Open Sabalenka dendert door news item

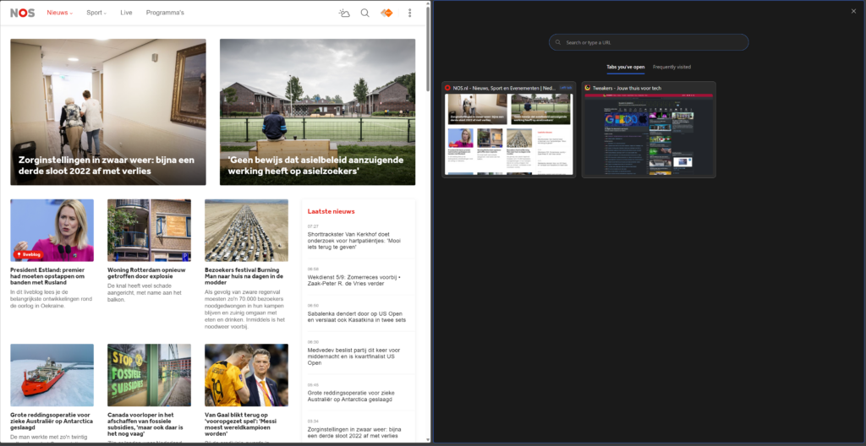(x=358, y=316)
